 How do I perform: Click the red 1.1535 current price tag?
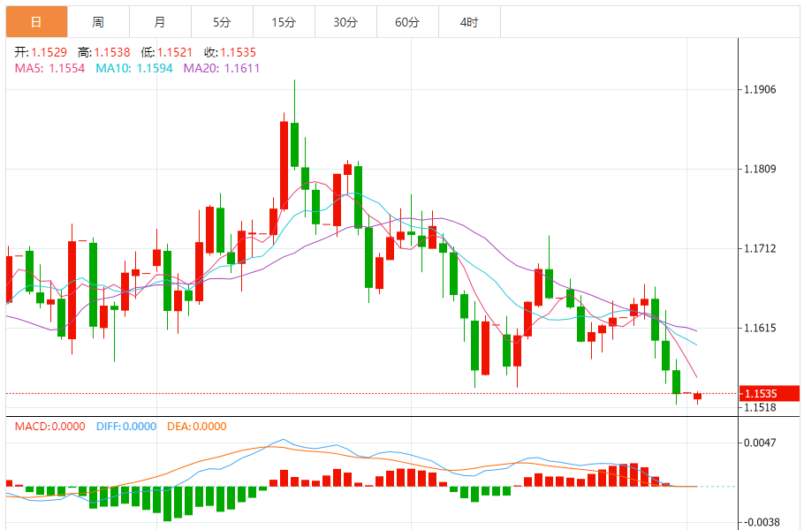tap(770, 393)
